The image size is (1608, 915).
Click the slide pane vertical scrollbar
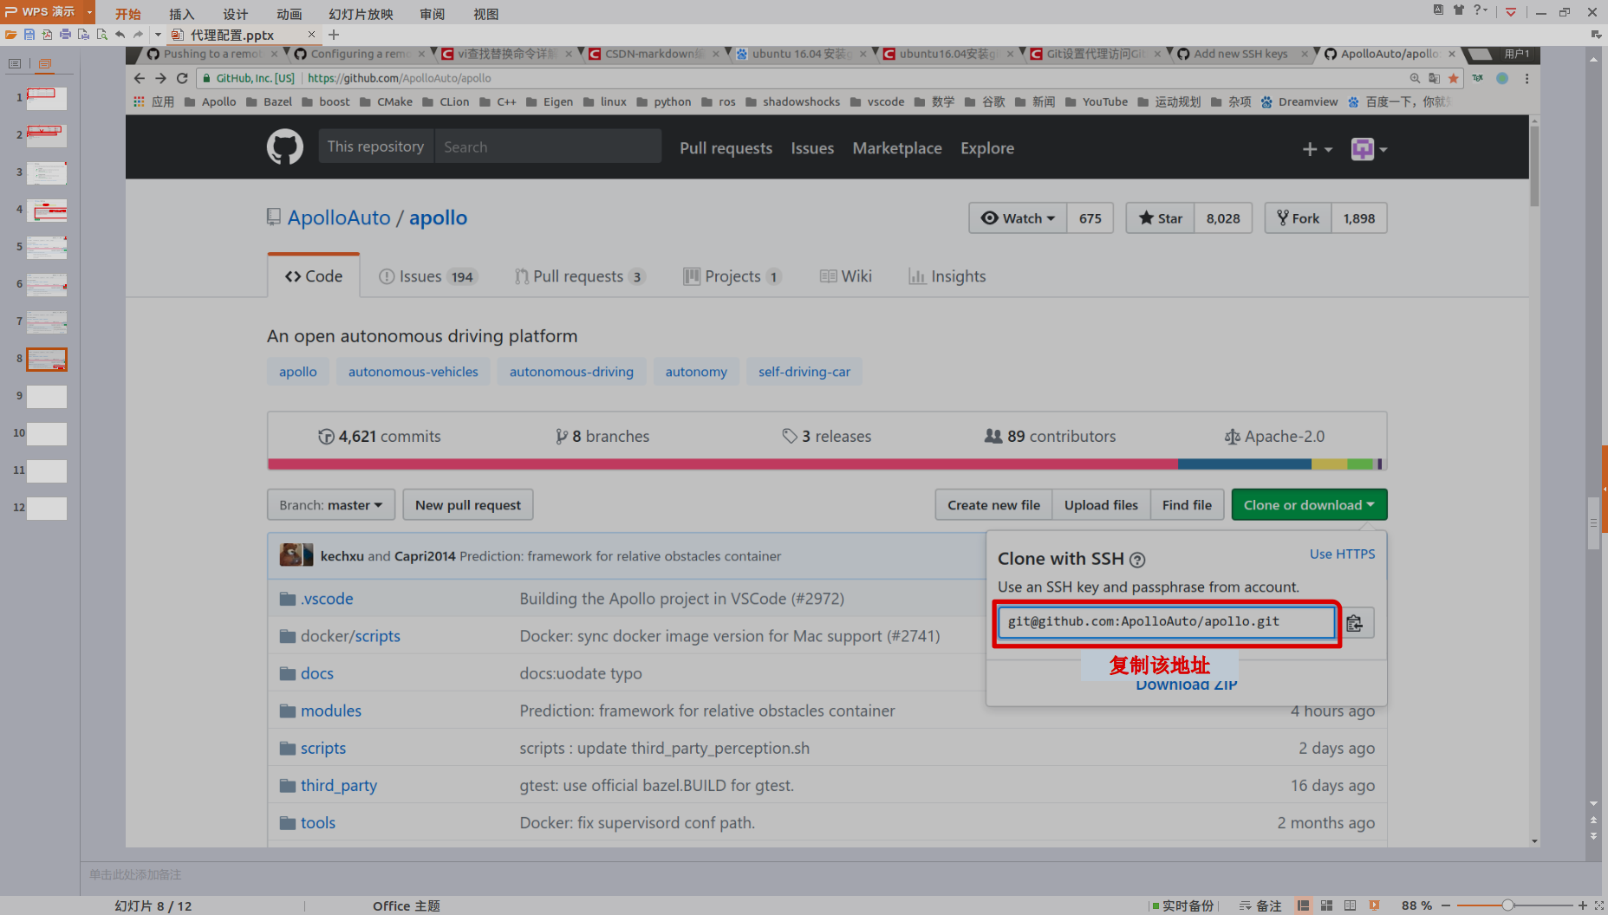(1593, 523)
